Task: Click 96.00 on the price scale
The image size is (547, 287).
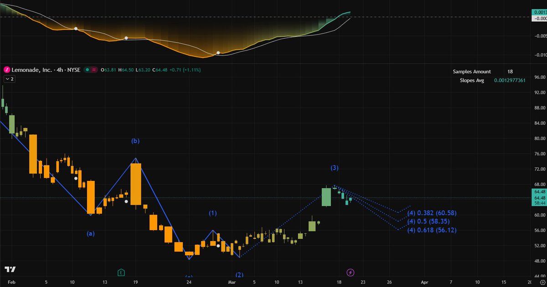Action: tap(540, 77)
